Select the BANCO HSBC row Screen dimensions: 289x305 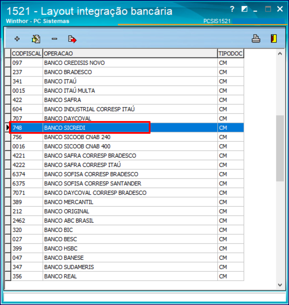(127, 248)
